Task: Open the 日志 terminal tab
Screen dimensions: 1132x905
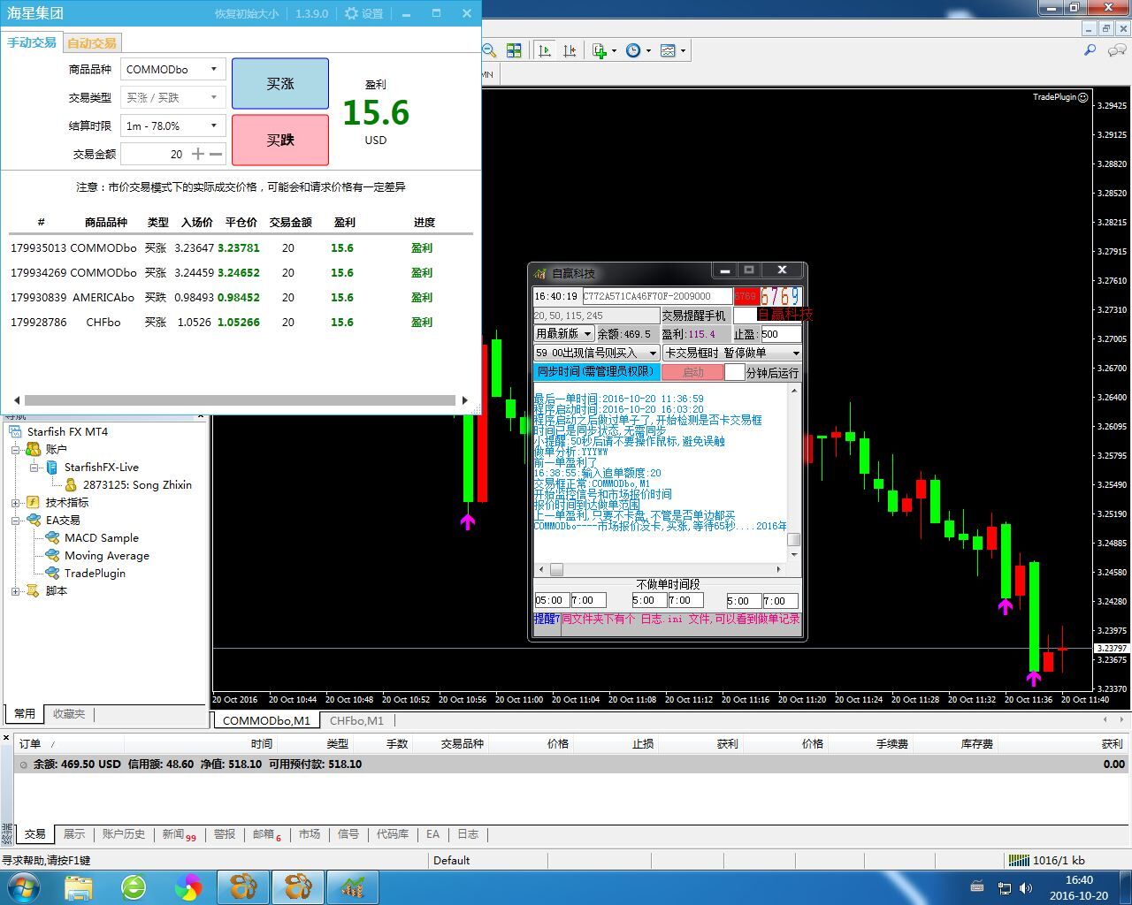Action: (x=468, y=833)
